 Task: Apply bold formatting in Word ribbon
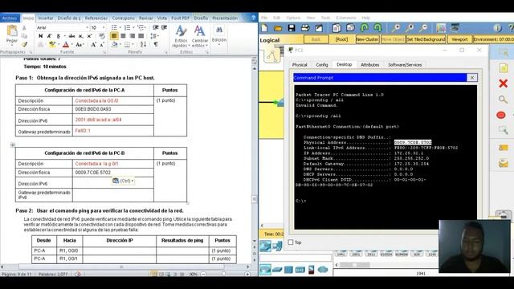pyautogui.click(x=41, y=36)
